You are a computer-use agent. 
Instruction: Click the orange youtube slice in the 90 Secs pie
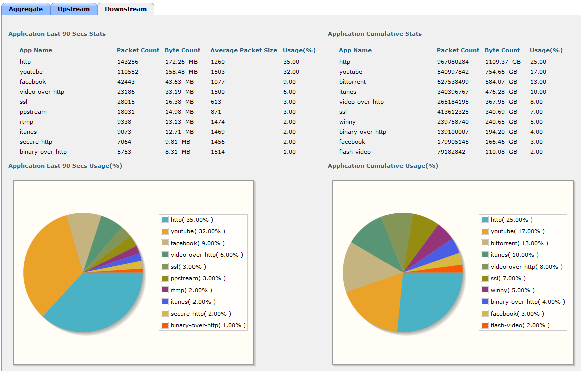(48, 265)
